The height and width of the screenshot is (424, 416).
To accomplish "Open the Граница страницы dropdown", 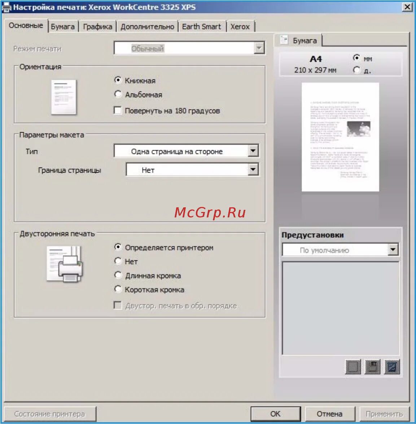I will [x=193, y=169].
